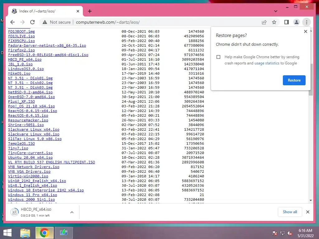Screen dimensions: 319x239
Task: Download Pop!_OS 21.10 x64.iso
Action: coord(31,106)
